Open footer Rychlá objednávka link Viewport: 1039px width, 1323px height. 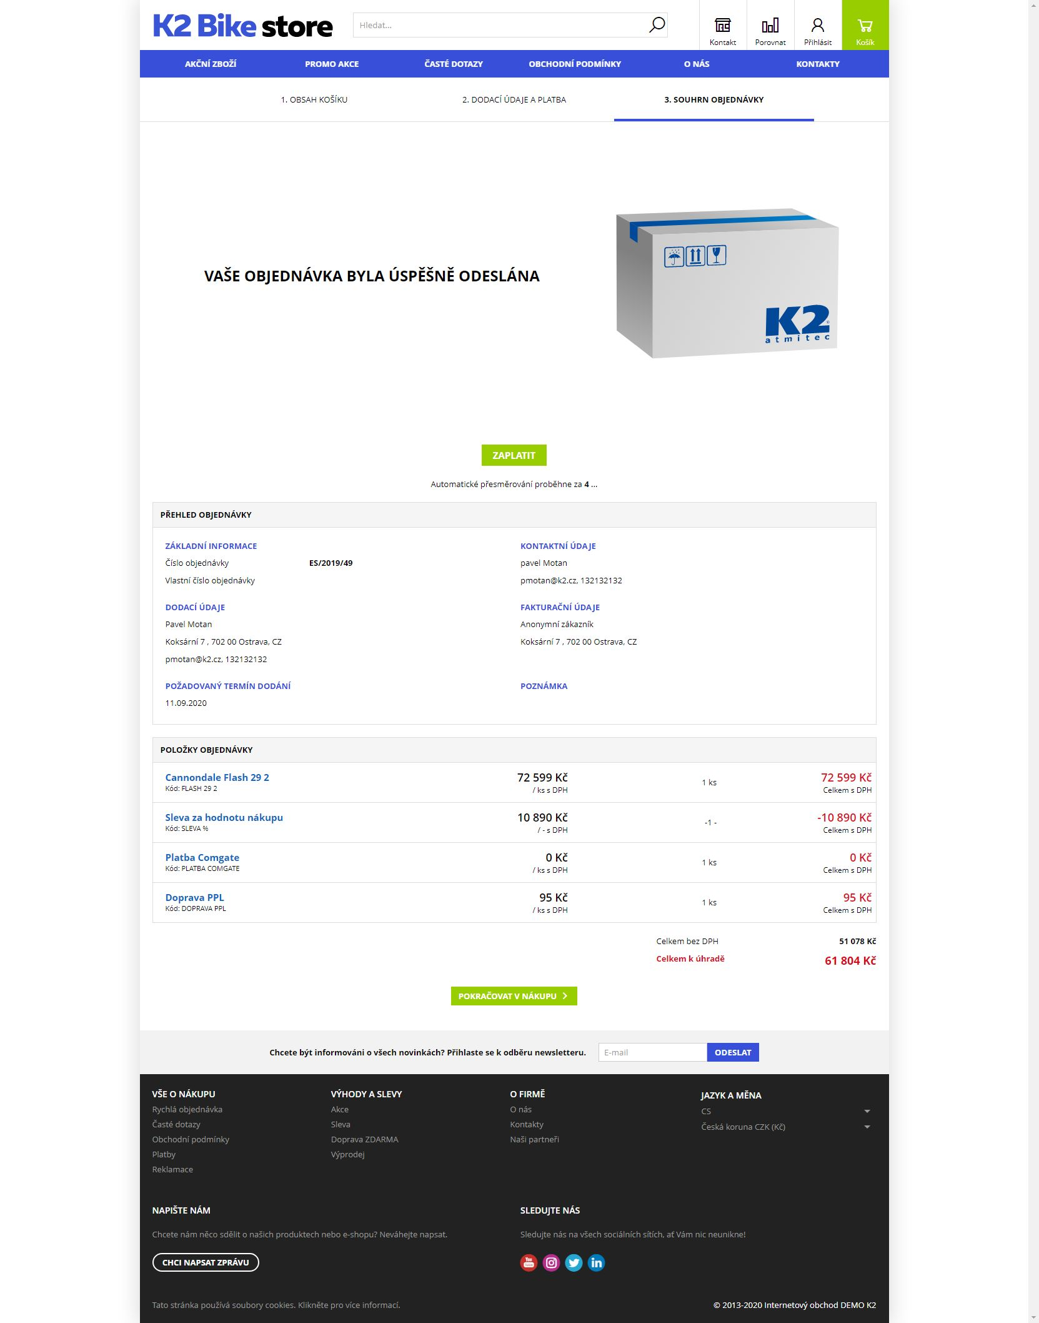[187, 1109]
